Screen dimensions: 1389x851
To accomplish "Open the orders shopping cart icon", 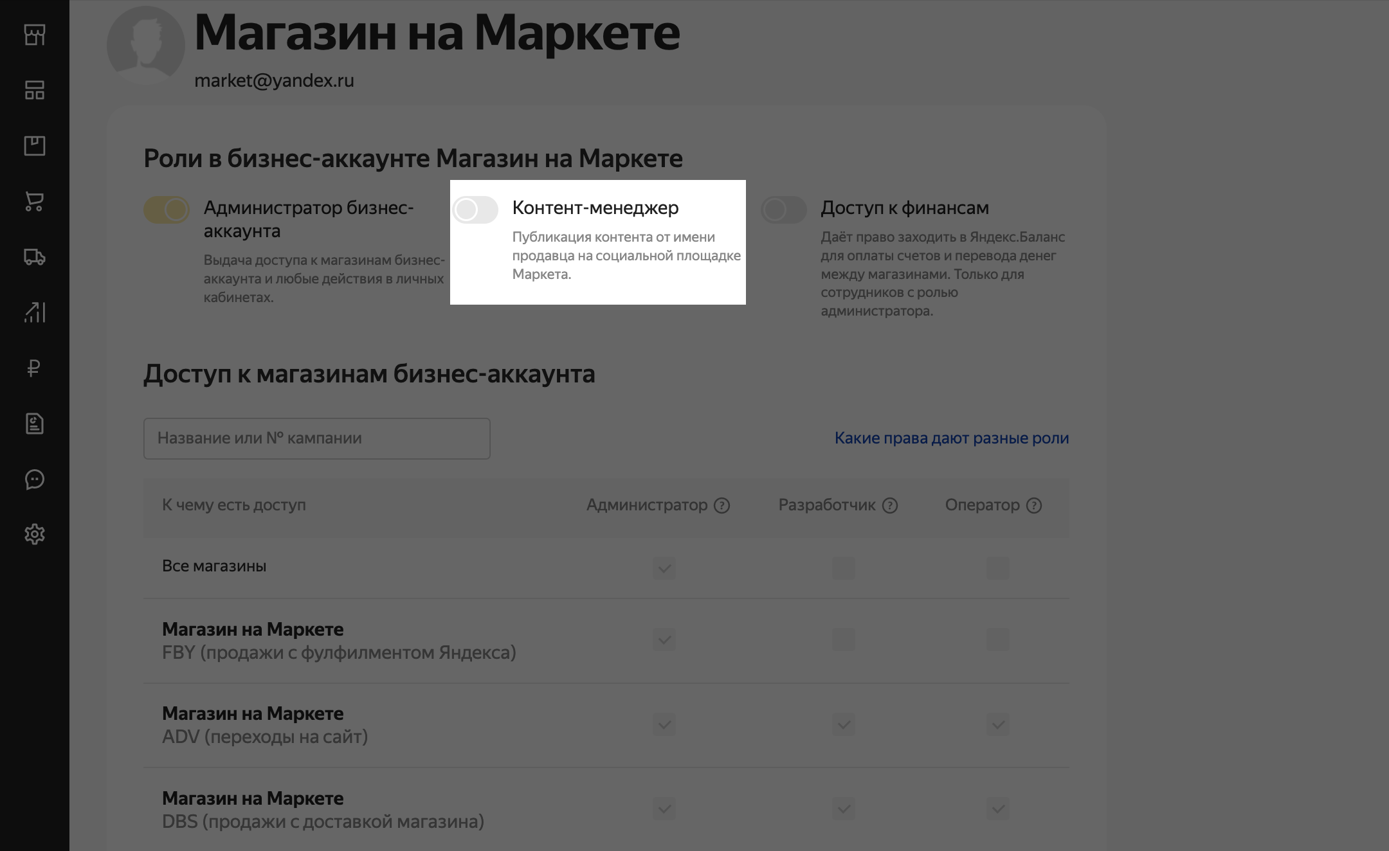I will coord(35,202).
